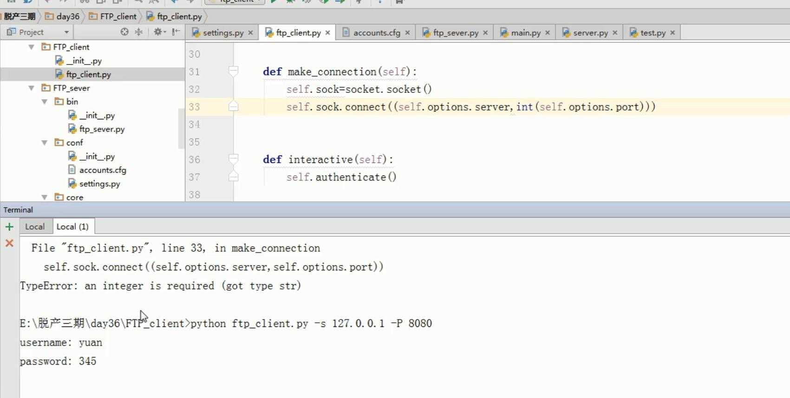Close the ftp_sever.py tab
The image size is (790, 398).
pos(485,33)
